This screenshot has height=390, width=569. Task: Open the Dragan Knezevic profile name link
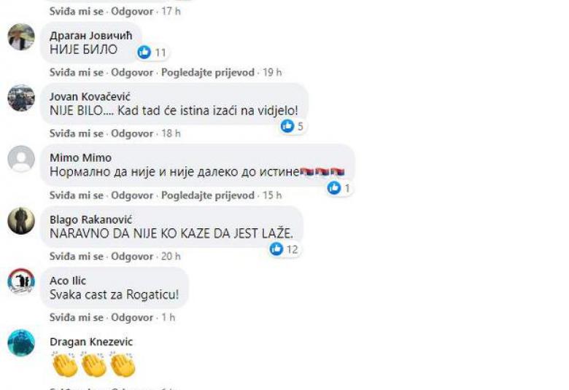pos(91,342)
